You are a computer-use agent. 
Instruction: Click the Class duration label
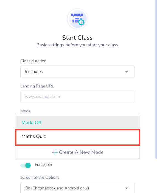[x=33, y=61]
